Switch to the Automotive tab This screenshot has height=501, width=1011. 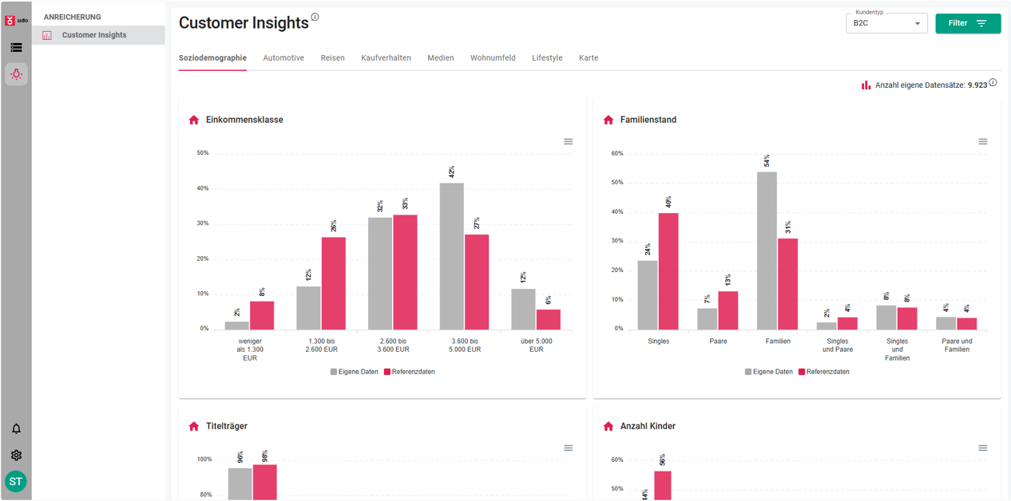283,58
